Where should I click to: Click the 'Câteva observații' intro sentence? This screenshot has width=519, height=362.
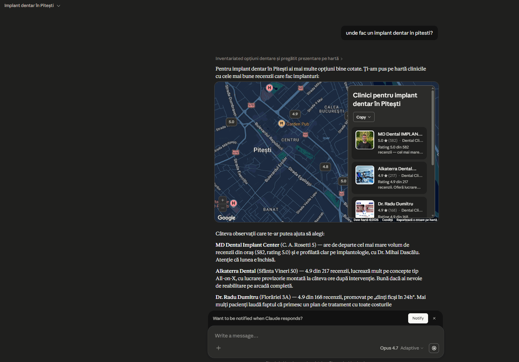point(270,234)
